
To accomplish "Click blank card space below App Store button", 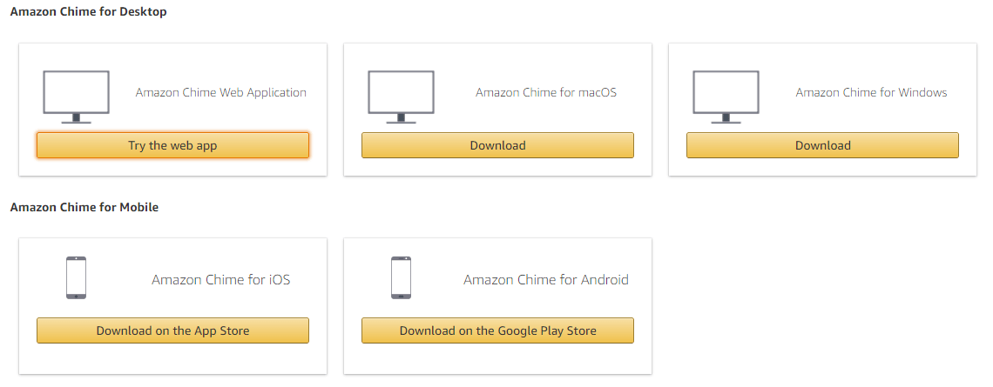I will [172, 358].
